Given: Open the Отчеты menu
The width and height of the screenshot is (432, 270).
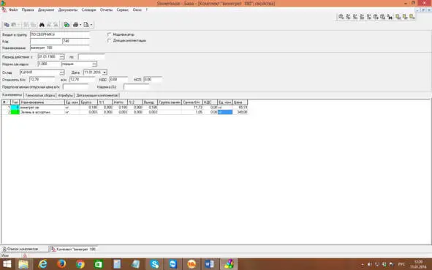Looking at the screenshot, I should 106,10.
